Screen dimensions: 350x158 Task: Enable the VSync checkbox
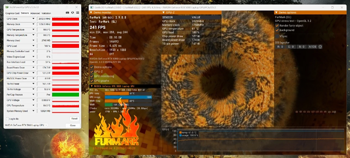click(277, 36)
